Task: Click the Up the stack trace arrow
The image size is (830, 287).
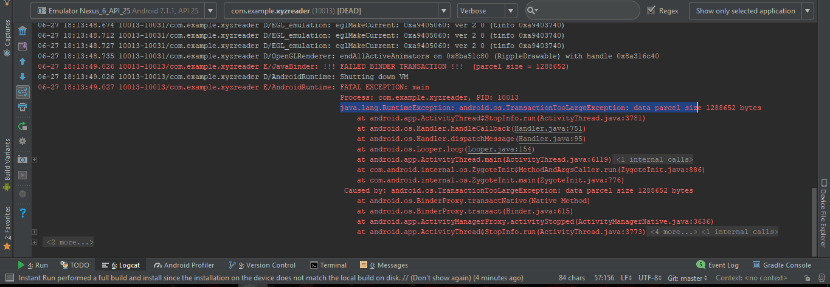Action: tap(22, 61)
